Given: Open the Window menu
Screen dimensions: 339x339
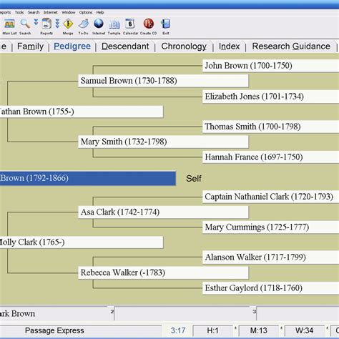Looking at the screenshot, I should pyautogui.click(x=69, y=12).
